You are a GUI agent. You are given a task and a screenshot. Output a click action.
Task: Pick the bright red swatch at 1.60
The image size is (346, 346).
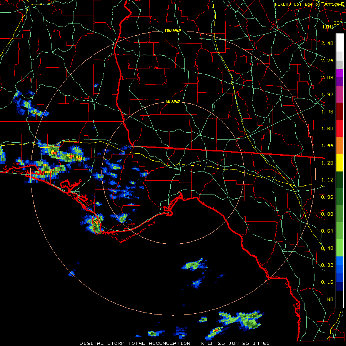click(x=339, y=128)
